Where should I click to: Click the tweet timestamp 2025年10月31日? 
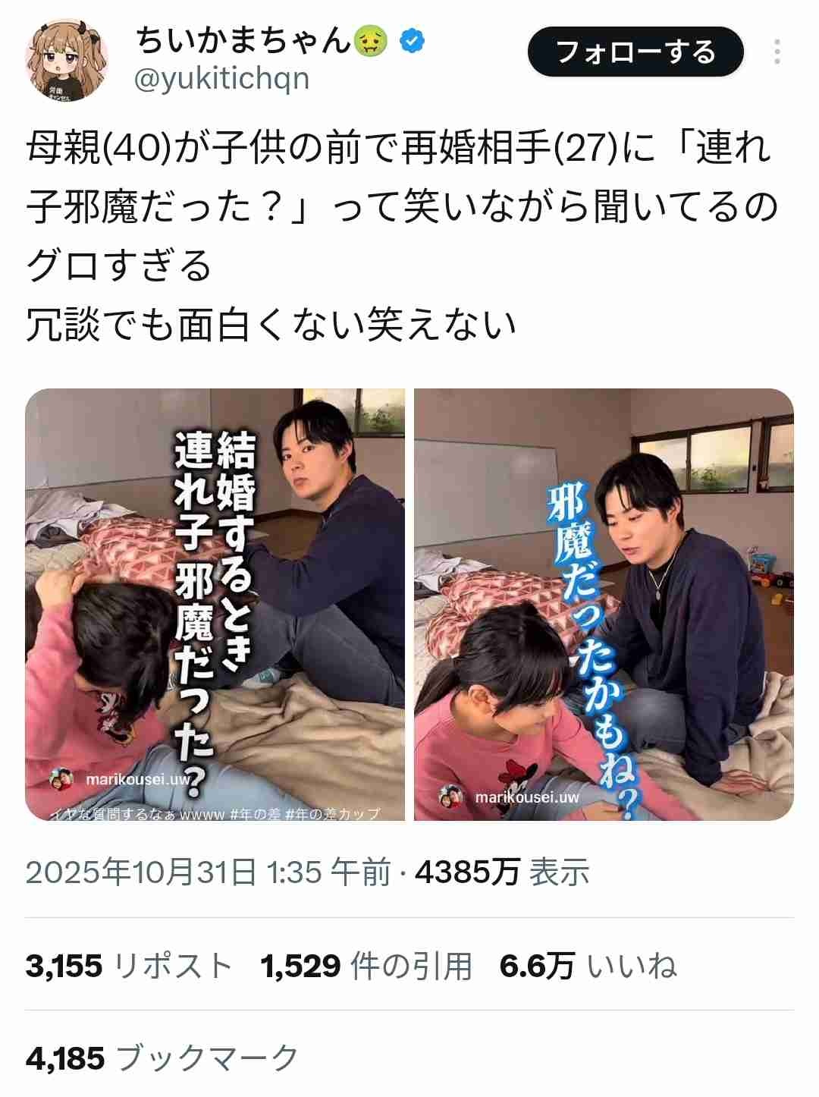point(141,873)
